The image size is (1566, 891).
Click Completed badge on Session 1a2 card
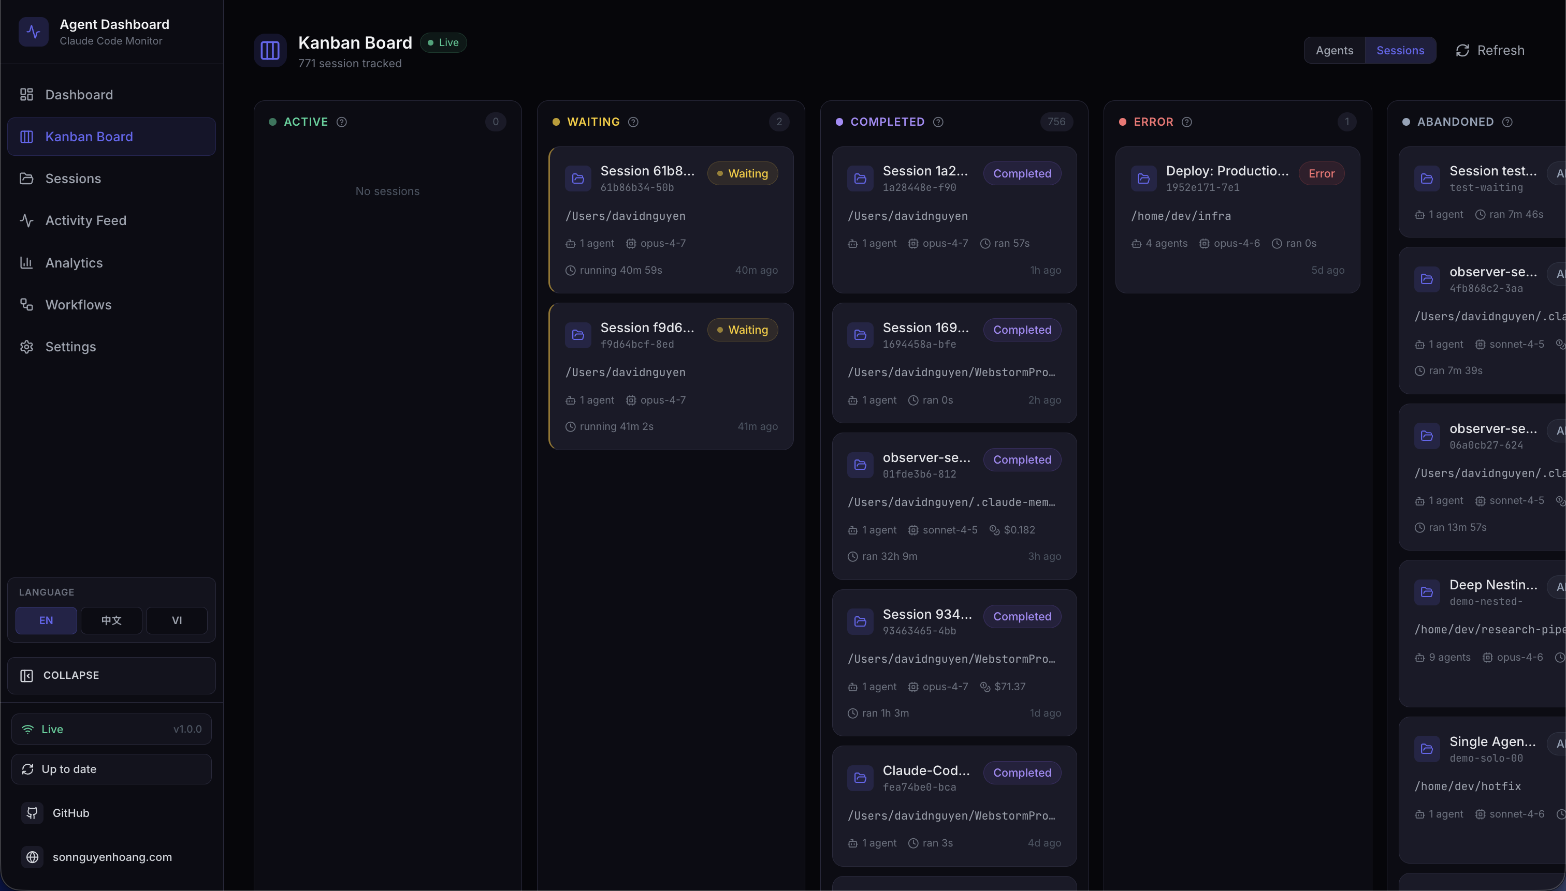pos(1022,173)
